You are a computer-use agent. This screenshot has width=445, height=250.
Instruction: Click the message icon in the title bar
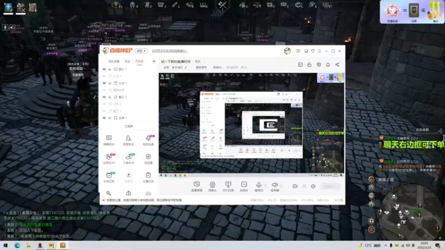[298, 51]
